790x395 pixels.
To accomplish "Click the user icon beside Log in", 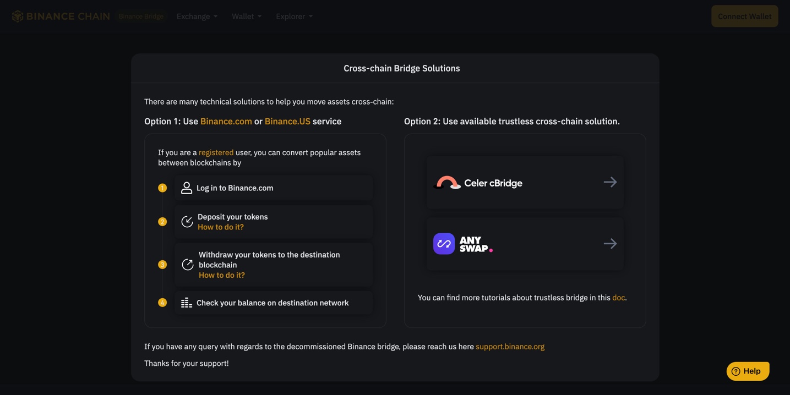I will pos(187,188).
